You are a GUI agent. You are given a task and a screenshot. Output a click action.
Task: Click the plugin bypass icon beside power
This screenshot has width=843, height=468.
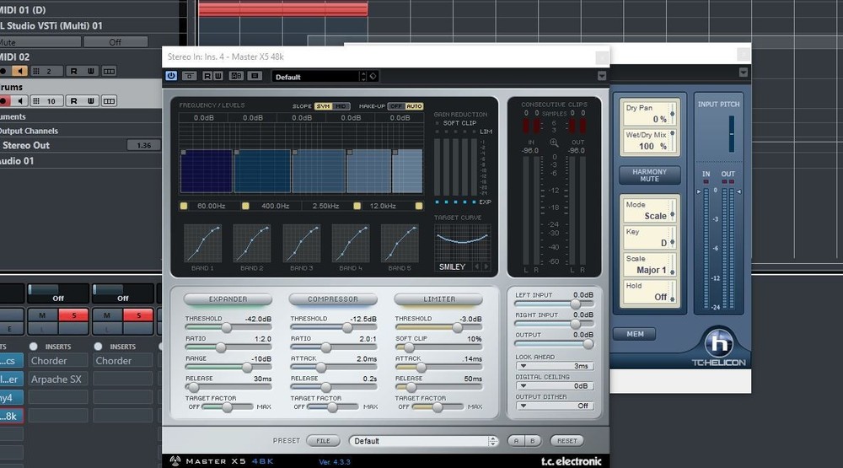click(190, 76)
